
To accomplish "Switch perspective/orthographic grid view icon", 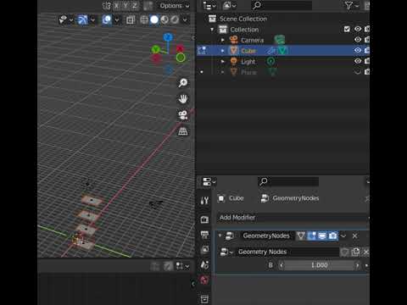I will 183,131.
